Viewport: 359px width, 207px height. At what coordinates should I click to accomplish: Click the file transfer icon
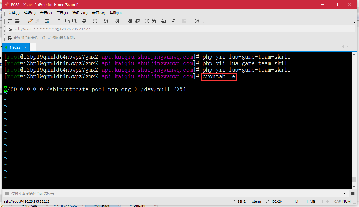pos(95,21)
